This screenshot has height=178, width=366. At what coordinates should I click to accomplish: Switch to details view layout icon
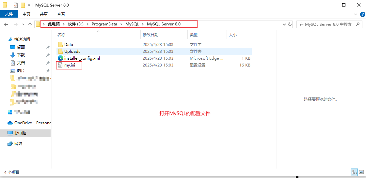pyautogui.click(x=354, y=172)
